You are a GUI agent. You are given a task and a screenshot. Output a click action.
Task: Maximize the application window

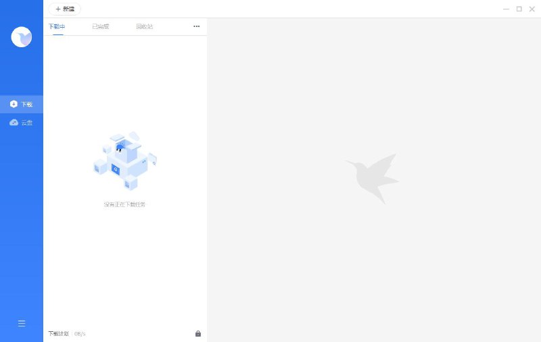tap(519, 9)
